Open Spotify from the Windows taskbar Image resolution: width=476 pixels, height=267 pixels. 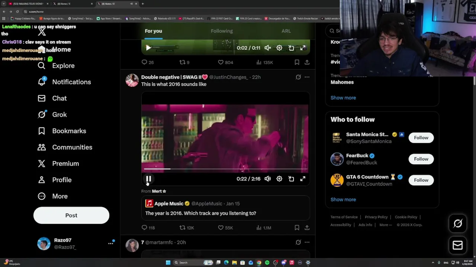click(x=267, y=263)
